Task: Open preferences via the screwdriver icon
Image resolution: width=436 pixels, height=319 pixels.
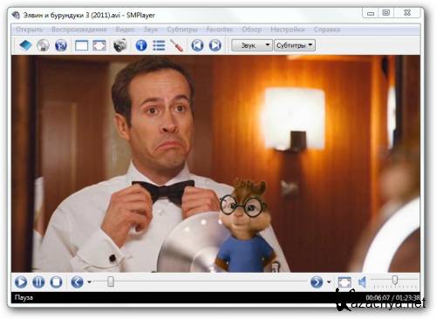Action: point(177,45)
